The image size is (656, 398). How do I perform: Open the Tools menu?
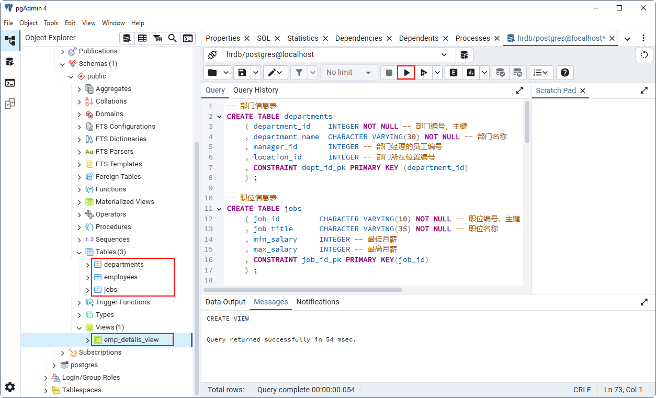pyautogui.click(x=51, y=23)
